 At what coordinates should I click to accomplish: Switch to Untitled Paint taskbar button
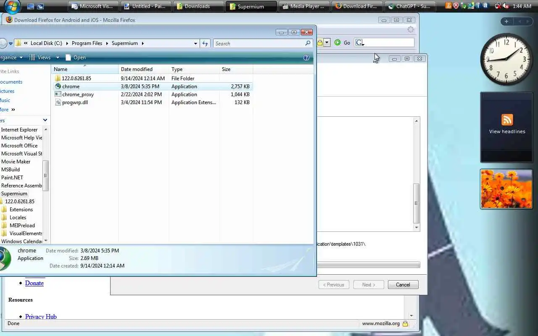[146, 6]
